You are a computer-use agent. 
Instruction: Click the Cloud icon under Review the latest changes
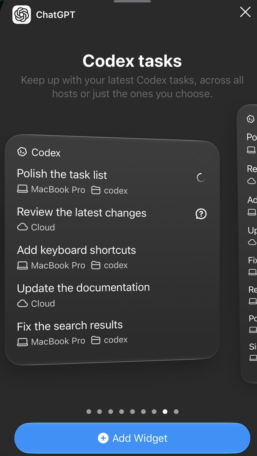(x=22, y=227)
